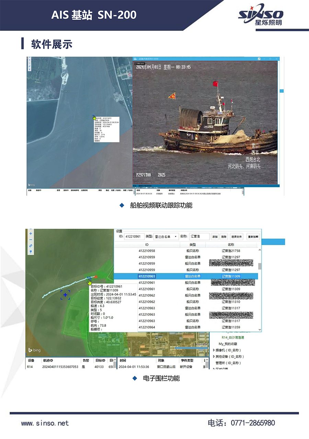Screen dimensions: 309x439
Task: Zoom in on the electronic fence map
Action: coord(31,233)
